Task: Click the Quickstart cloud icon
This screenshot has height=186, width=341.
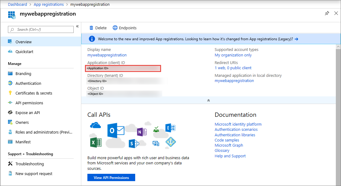Action: [10, 52]
